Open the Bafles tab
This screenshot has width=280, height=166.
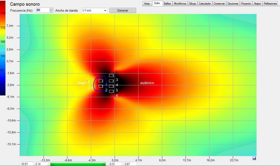[167, 4]
